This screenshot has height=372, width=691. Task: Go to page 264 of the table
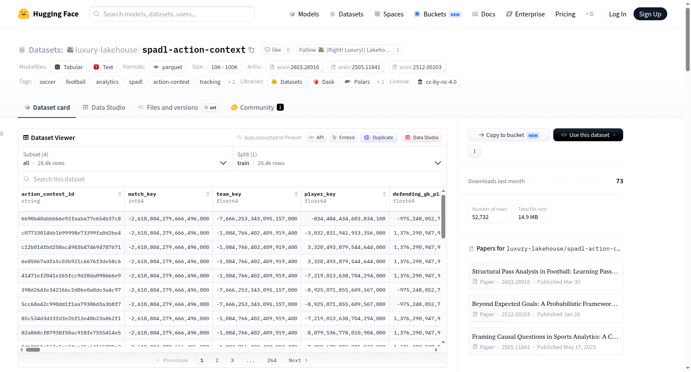pos(272,360)
